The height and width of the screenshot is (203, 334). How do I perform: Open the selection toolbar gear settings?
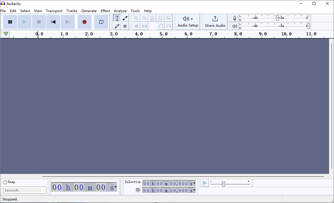coord(138,190)
